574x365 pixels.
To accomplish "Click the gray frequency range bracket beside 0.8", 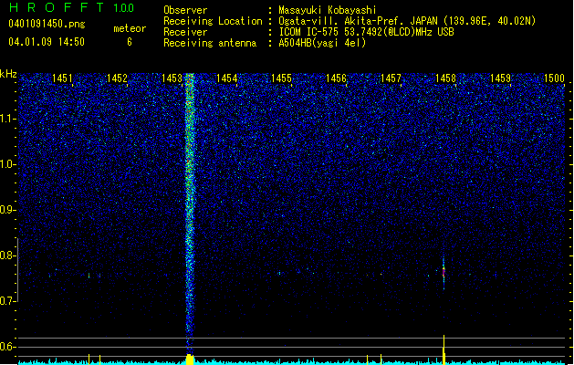I will [17, 270].
